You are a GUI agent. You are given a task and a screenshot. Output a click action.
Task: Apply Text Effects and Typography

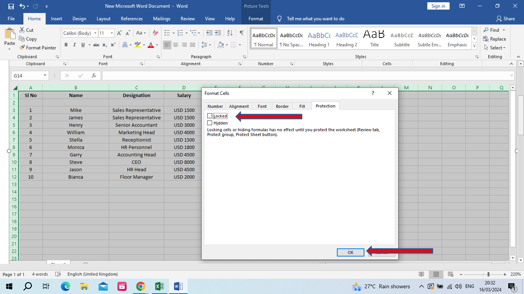click(x=125, y=45)
